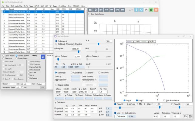
Task: Open the Adh/Visc menu
Action: [x=19, y=6]
